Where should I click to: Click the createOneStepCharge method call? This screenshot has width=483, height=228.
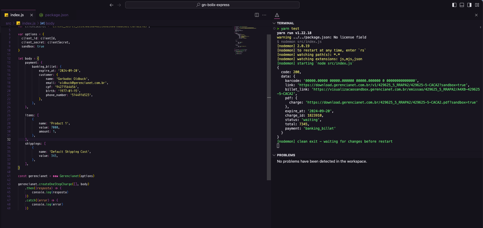[x=55, y=184]
